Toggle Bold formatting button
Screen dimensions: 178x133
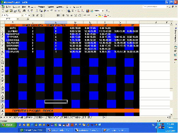coord(34,16)
